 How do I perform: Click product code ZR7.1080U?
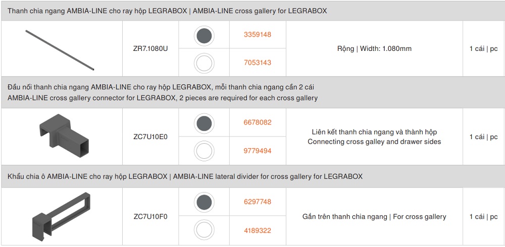click(150, 49)
